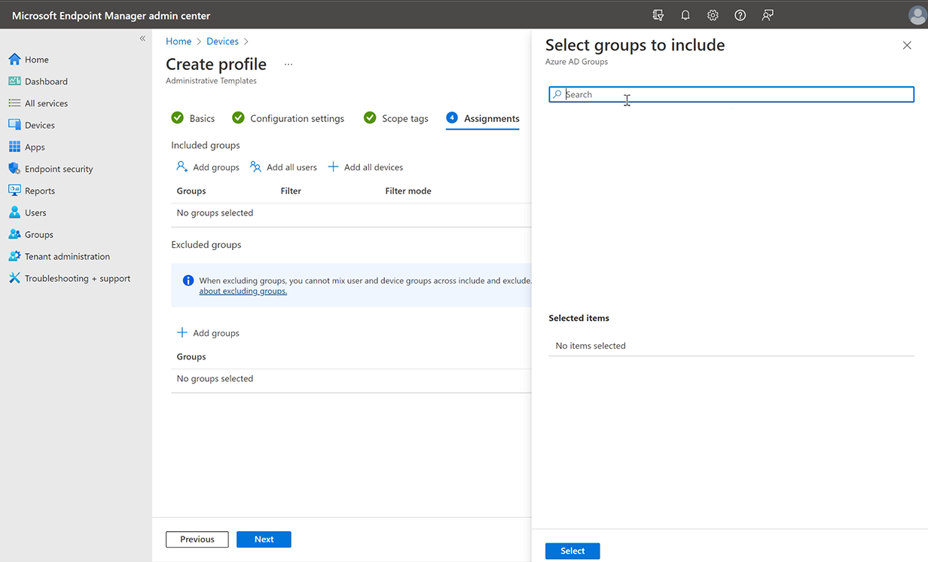Click the Next button

(264, 539)
